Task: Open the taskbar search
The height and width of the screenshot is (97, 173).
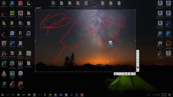Action: pyautogui.click(x=8, y=95)
